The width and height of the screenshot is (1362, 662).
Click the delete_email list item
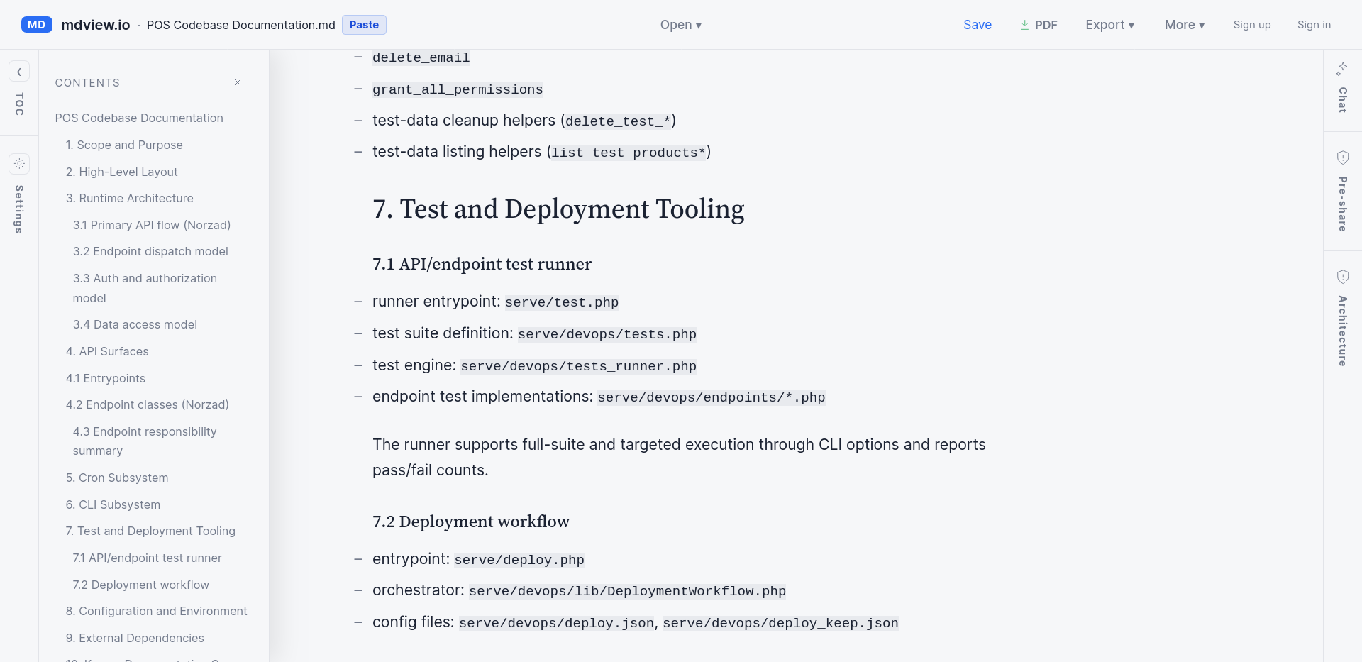(x=421, y=57)
